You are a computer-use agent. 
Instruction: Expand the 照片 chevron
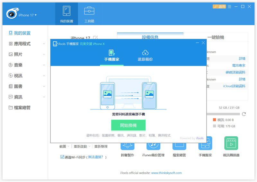(x=44, y=54)
